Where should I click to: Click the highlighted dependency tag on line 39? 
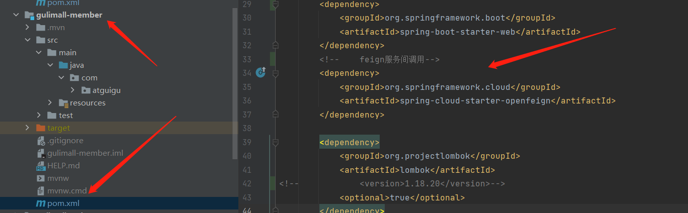[x=350, y=142]
